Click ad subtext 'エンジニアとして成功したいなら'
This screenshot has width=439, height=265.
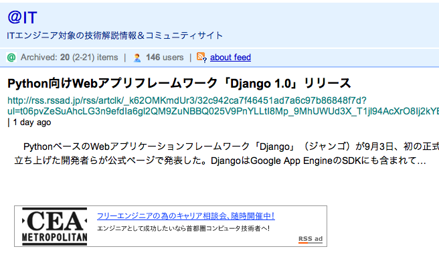[x=183, y=229]
